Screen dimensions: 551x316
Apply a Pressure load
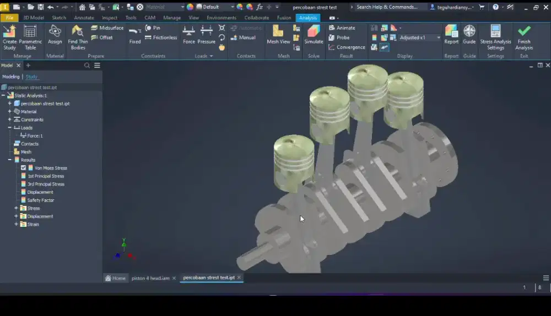coord(206,35)
